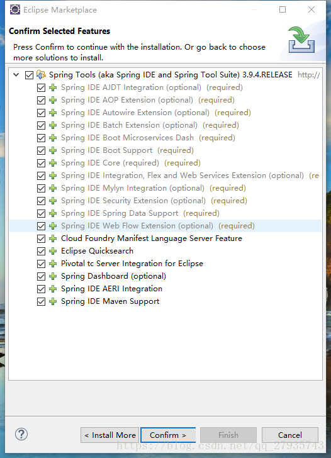Viewport: 331px width, 458px height.
Task: Toggle Spring IDE Security Extension checkbox
Action: tap(41, 201)
